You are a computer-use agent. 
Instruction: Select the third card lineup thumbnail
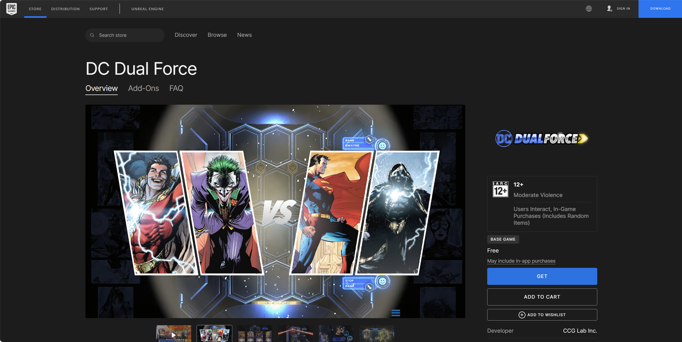pos(255,334)
